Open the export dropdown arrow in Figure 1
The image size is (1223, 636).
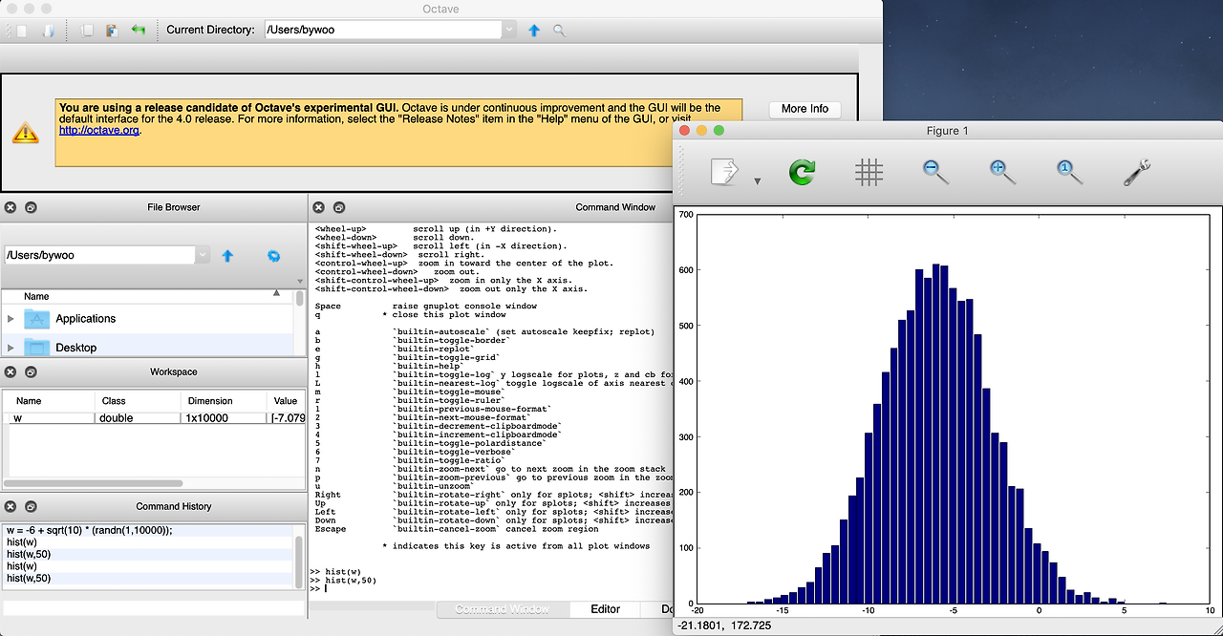[x=758, y=180]
